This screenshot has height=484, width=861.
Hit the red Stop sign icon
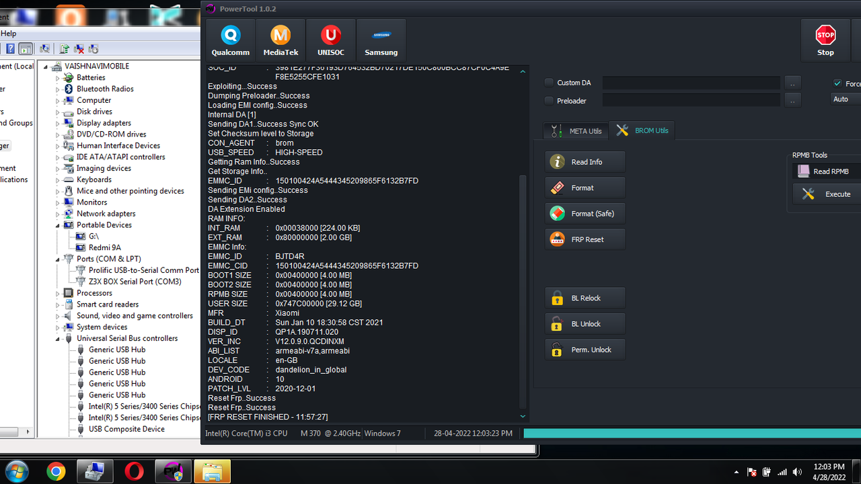[x=825, y=40]
